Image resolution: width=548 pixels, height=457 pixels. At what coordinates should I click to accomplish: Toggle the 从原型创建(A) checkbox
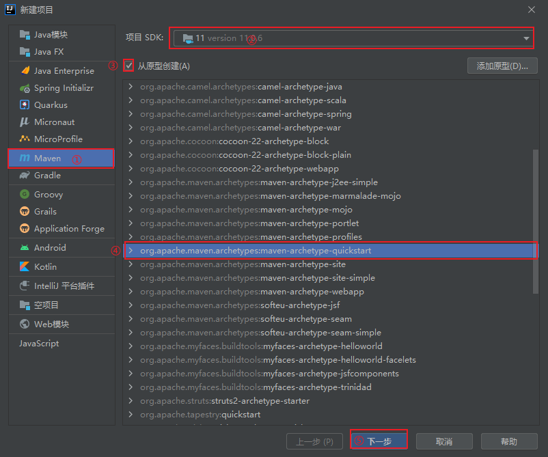pyautogui.click(x=129, y=66)
